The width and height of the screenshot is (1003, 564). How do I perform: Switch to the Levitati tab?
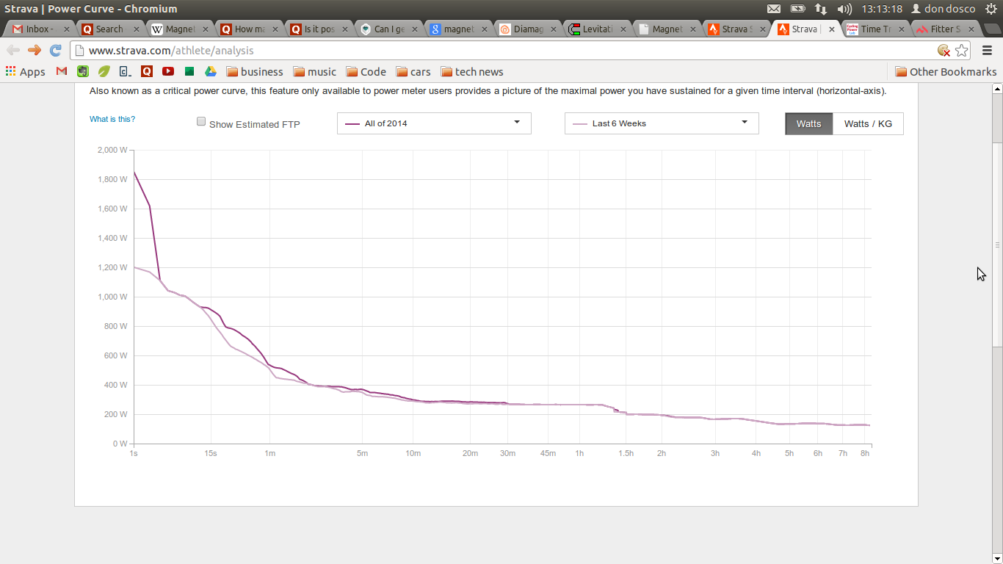(x=596, y=29)
